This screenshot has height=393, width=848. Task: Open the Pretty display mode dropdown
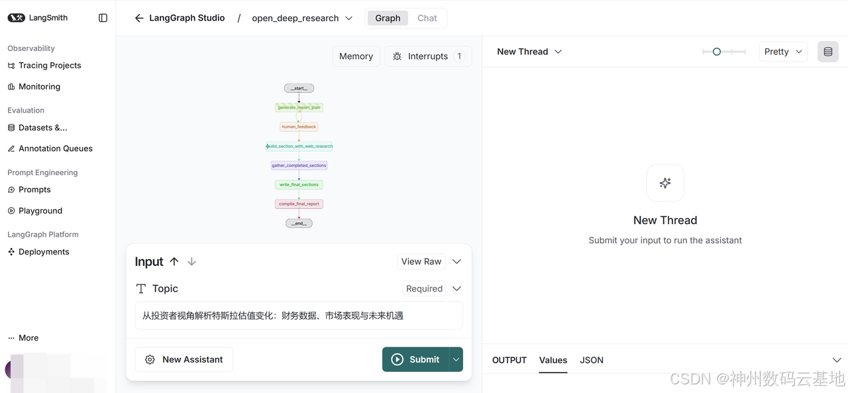click(783, 52)
